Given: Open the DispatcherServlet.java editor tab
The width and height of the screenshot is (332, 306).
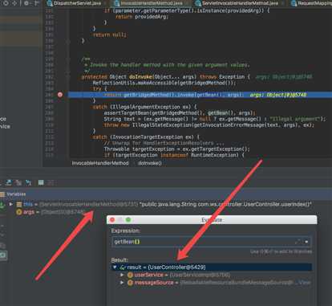Looking at the screenshot, I should [x=75, y=3].
